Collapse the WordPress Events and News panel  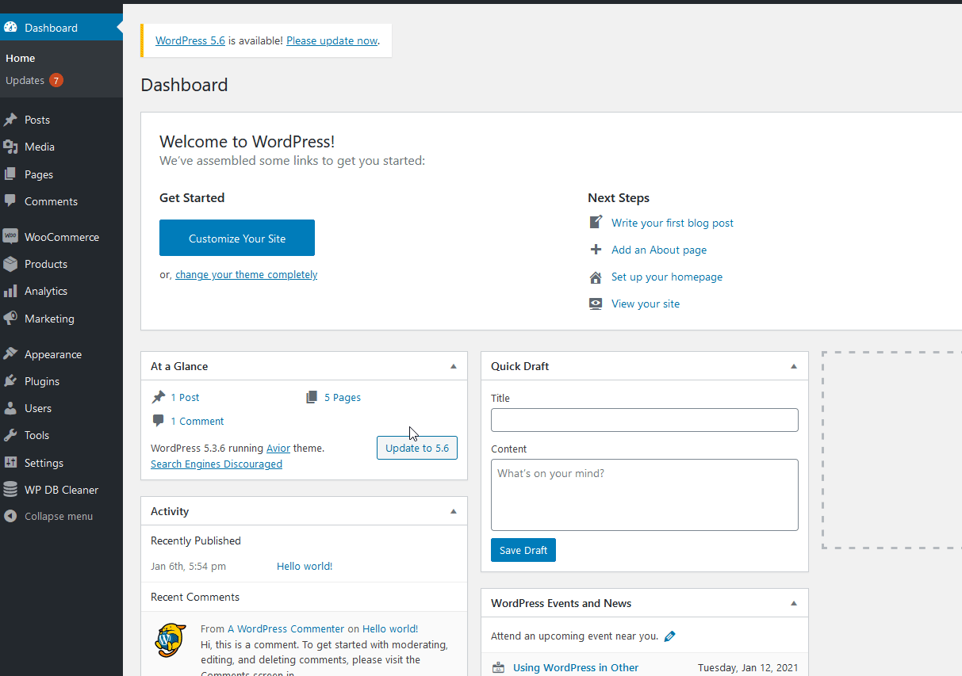(794, 603)
